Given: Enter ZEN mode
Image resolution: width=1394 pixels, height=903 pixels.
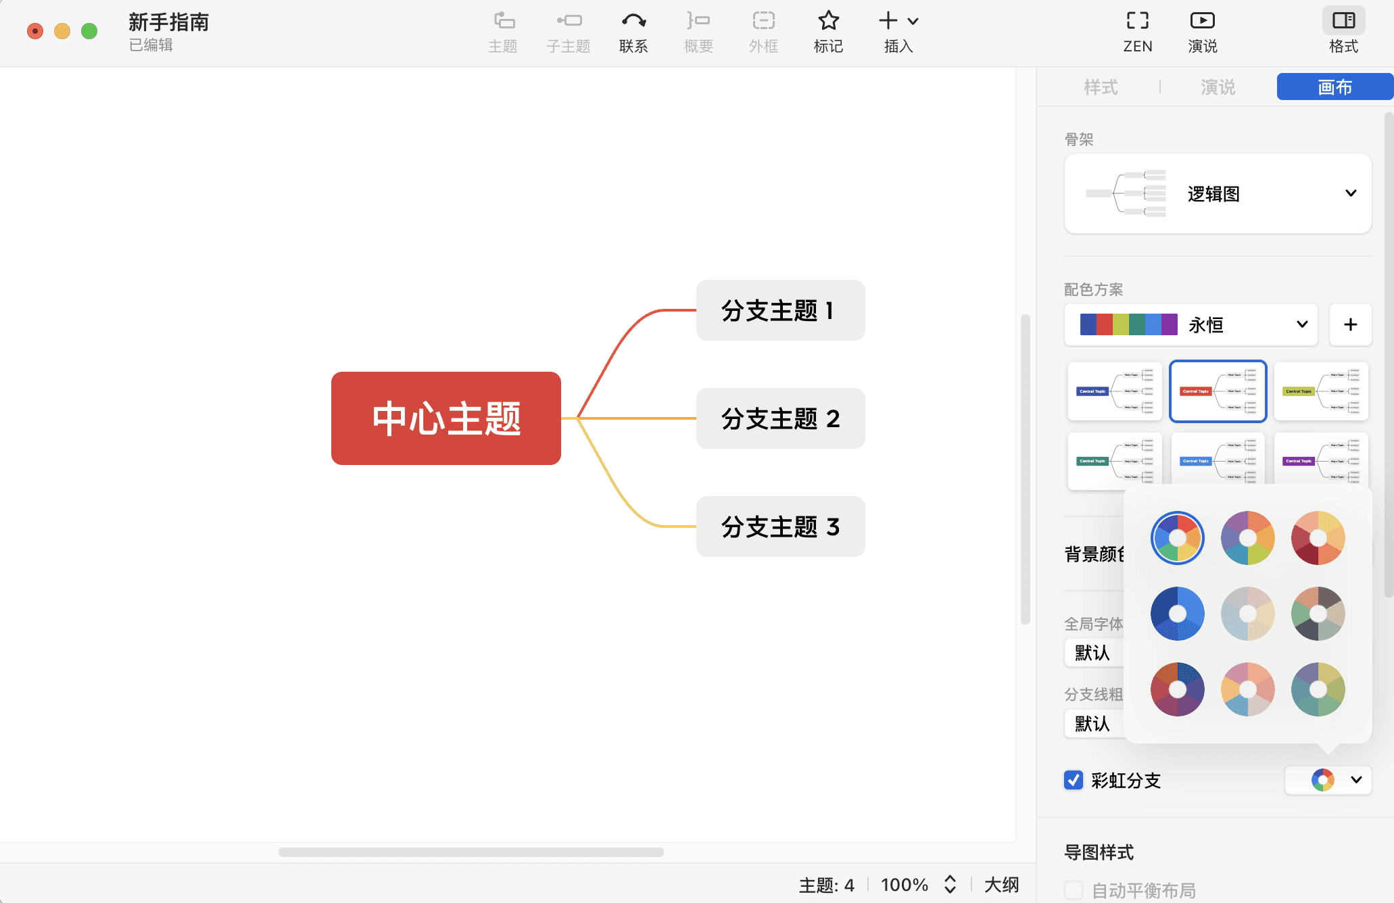Looking at the screenshot, I should tap(1137, 31).
